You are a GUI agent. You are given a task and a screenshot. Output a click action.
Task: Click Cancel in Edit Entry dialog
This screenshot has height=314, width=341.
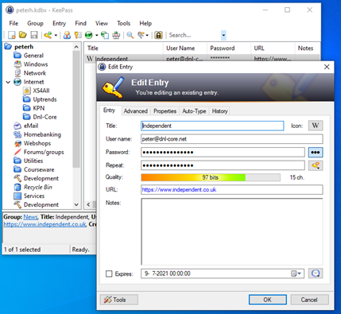(309, 300)
